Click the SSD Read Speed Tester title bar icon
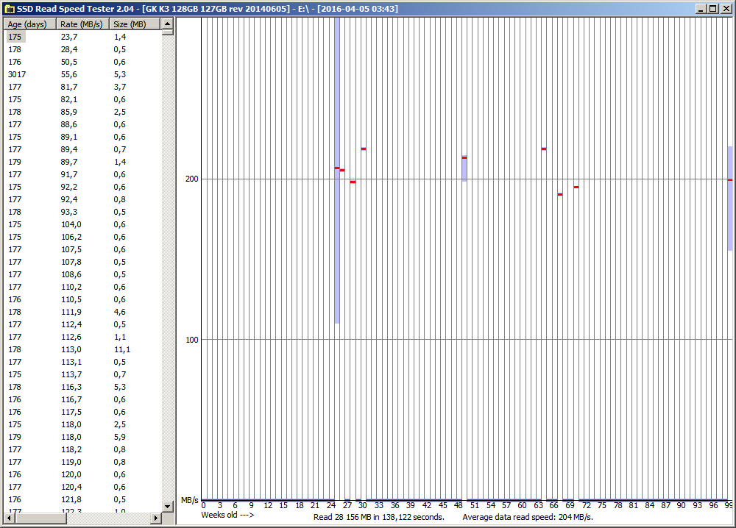This screenshot has height=528, width=736. (x=9, y=9)
